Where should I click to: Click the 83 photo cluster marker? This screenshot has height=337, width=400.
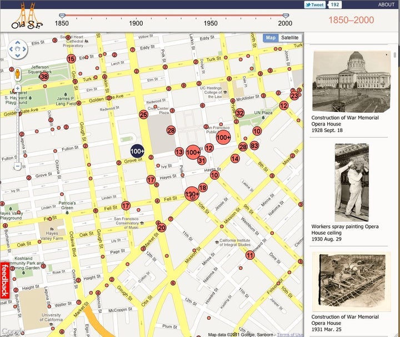pyautogui.click(x=254, y=145)
